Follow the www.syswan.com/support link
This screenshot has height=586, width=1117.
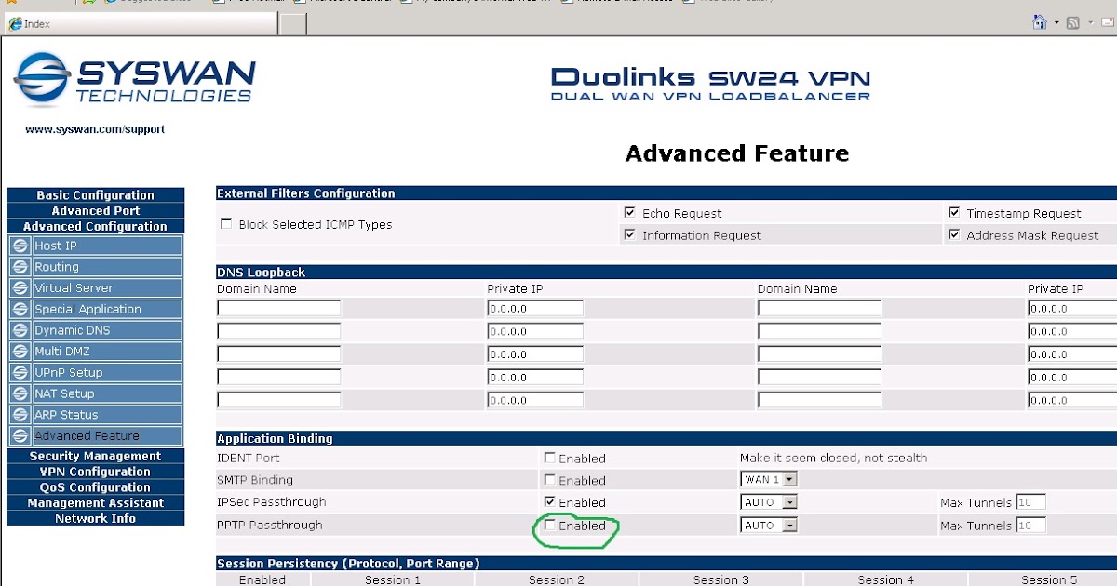coord(95,129)
